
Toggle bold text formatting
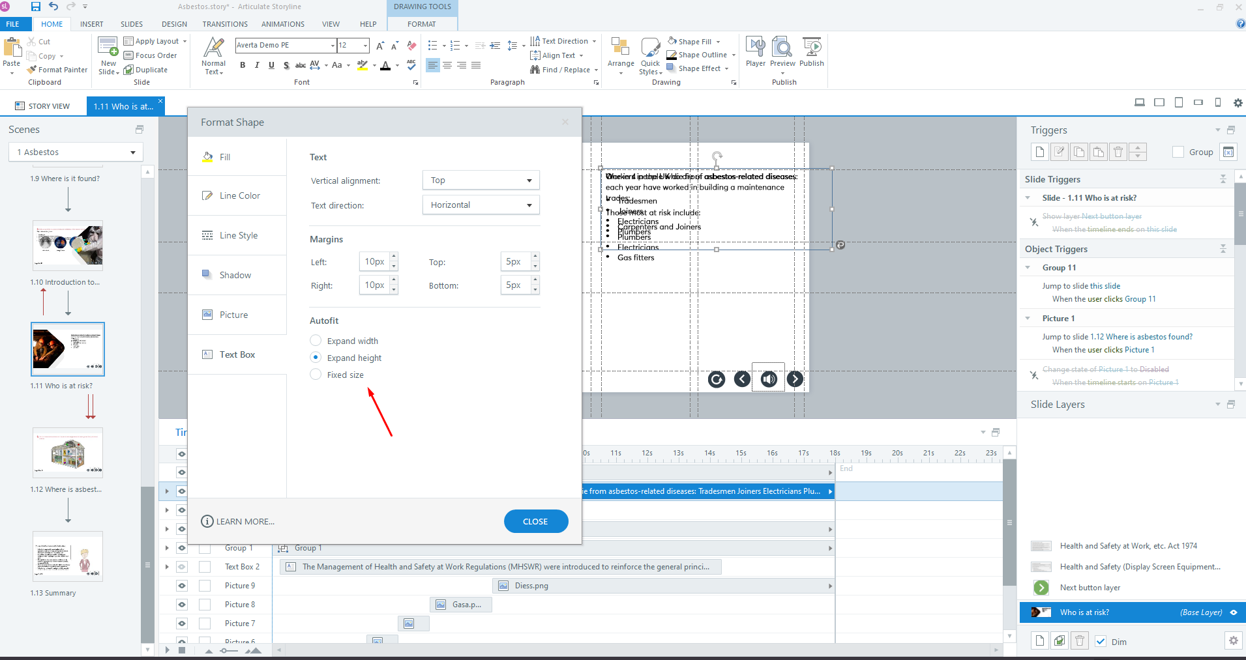[243, 65]
